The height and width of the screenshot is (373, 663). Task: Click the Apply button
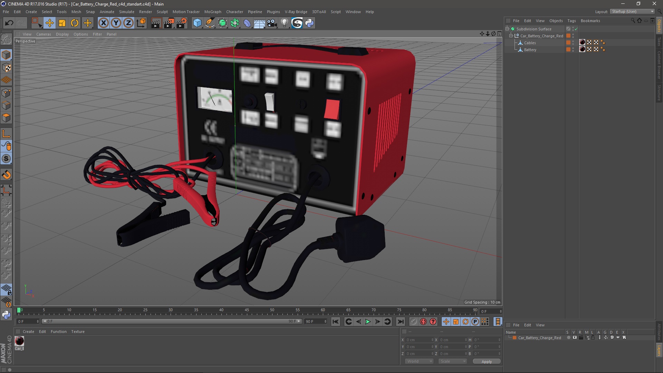pyautogui.click(x=487, y=362)
